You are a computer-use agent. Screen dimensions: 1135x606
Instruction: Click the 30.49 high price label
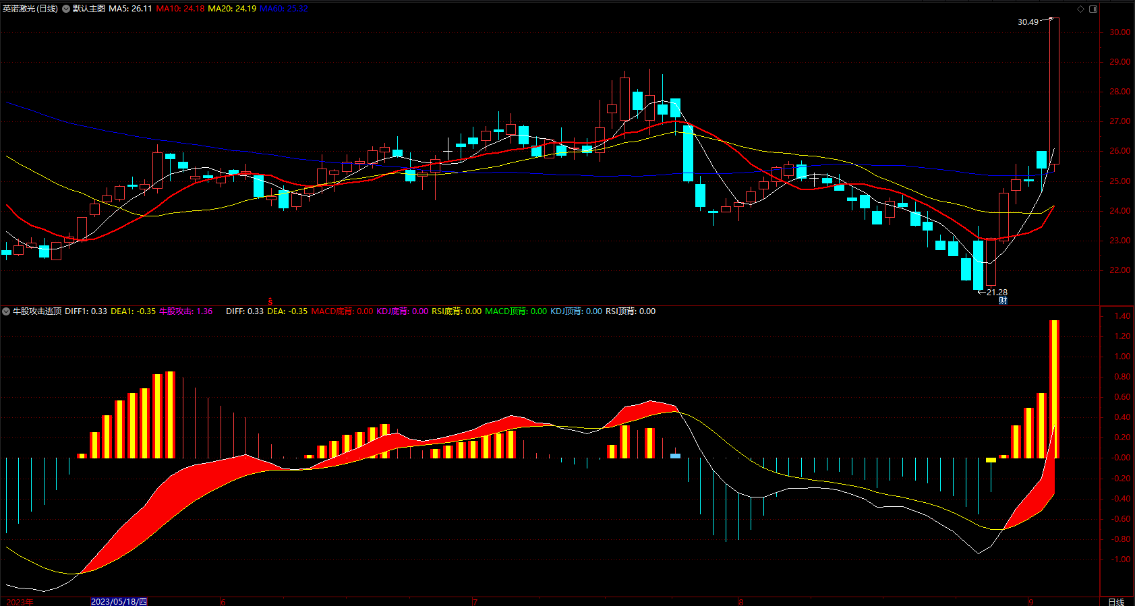tap(1028, 22)
